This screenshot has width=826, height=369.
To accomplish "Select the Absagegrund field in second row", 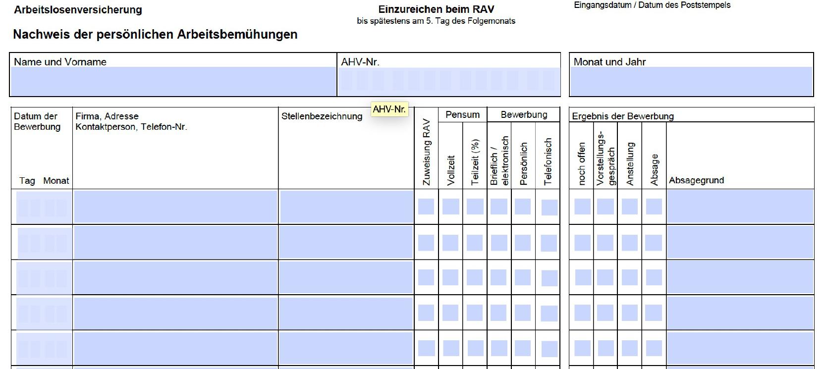I will click(x=740, y=243).
